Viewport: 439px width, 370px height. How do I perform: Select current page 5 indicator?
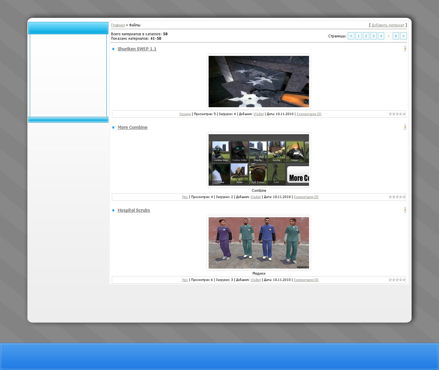coord(388,36)
